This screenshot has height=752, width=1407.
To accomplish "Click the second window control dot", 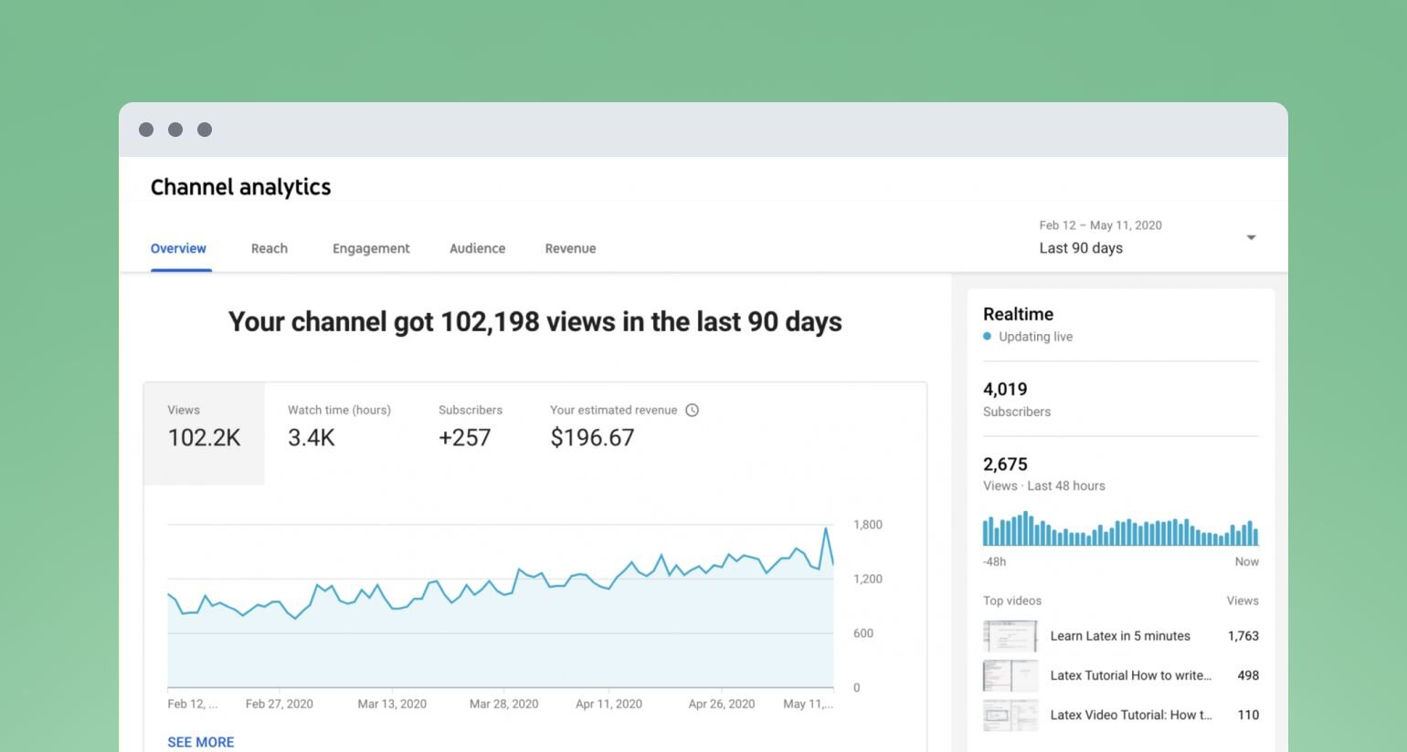I will (x=175, y=130).
